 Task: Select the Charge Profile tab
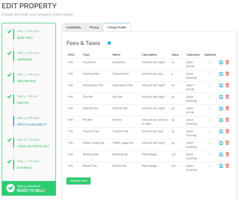[117, 27]
